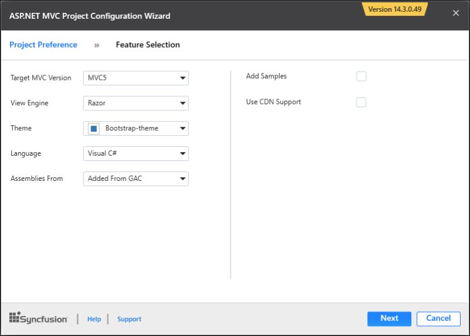Screen dimensions: 470x336
Task: Enable the Add Samples checkbox
Action: [361, 76]
